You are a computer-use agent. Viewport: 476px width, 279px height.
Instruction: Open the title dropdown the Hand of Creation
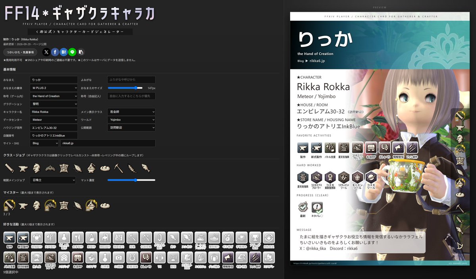pos(54,96)
